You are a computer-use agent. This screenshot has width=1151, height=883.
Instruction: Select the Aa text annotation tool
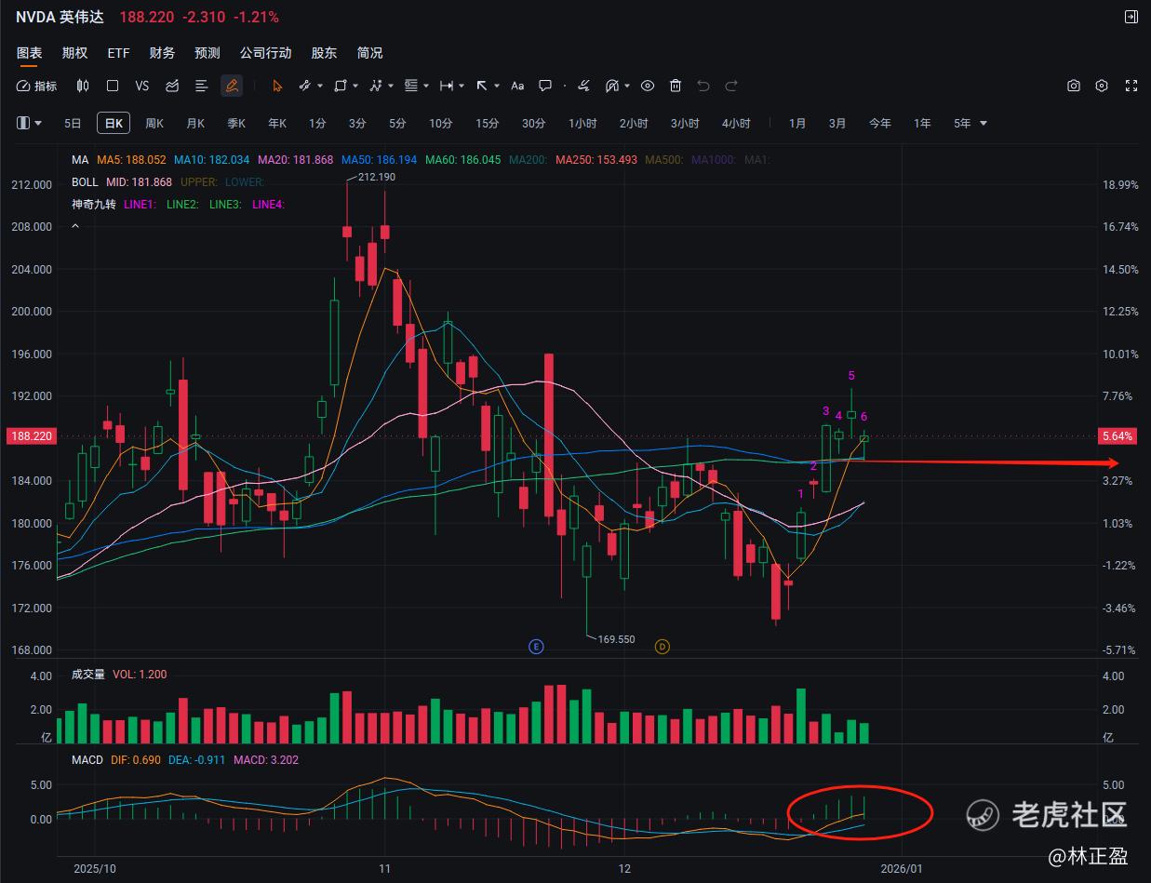point(518,86)
